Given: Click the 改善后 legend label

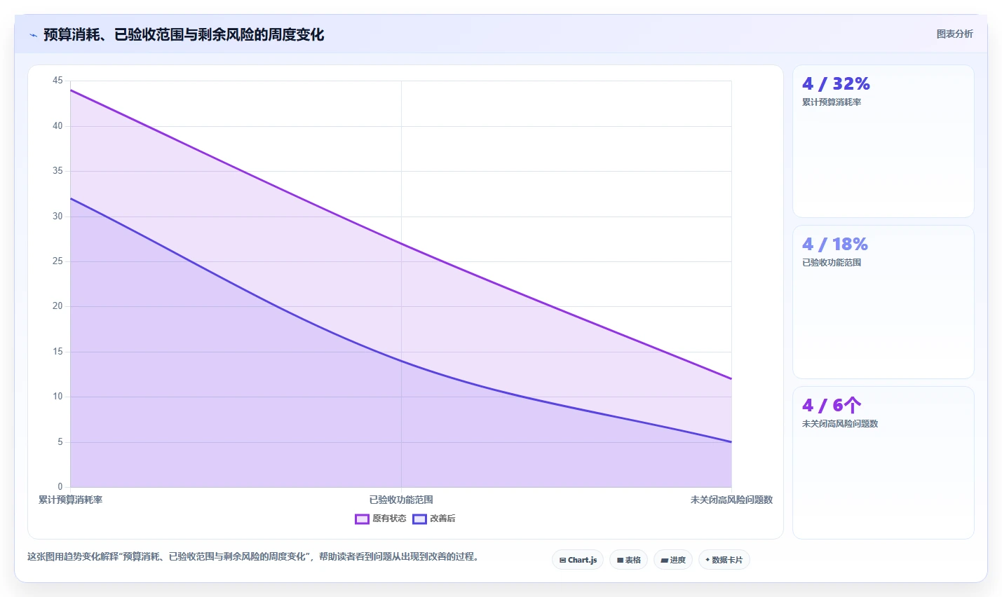Looking at the screenshot, I should click(x=442, y=519).
